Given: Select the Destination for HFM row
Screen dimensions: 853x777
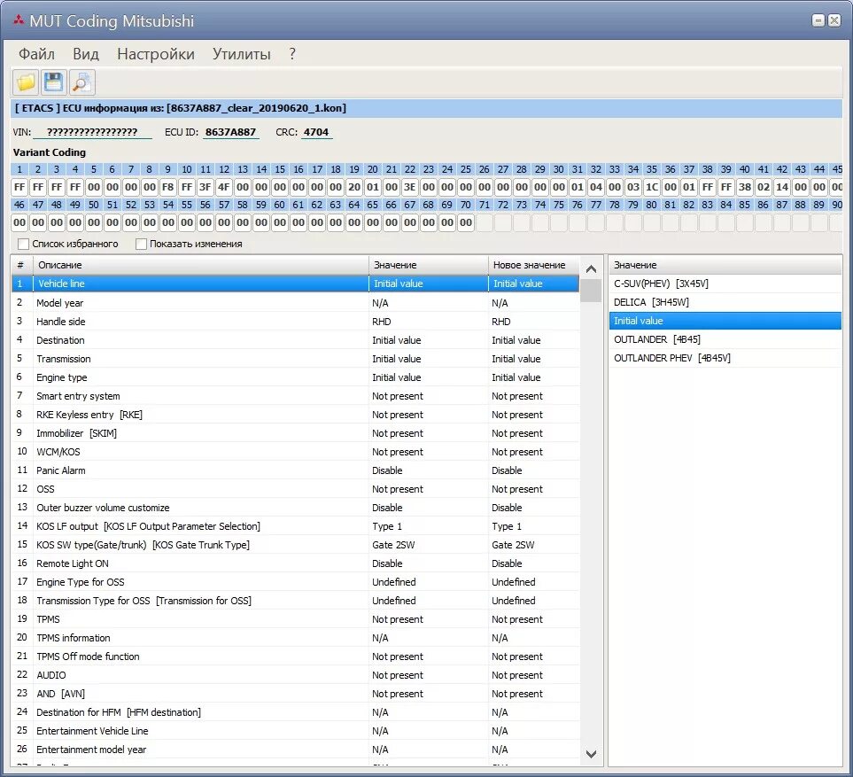Looking at the screenshot, I should point(295,711).
